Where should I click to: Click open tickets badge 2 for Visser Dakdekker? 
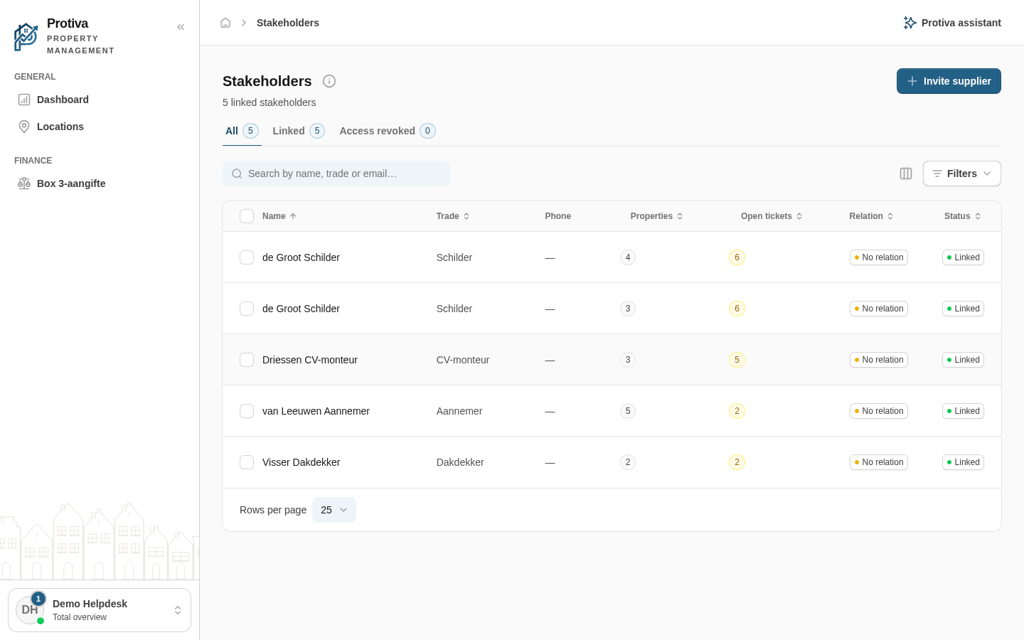point(737,462)
